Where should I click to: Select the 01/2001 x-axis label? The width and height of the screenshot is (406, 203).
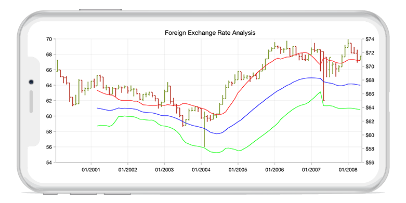(91, 170)
